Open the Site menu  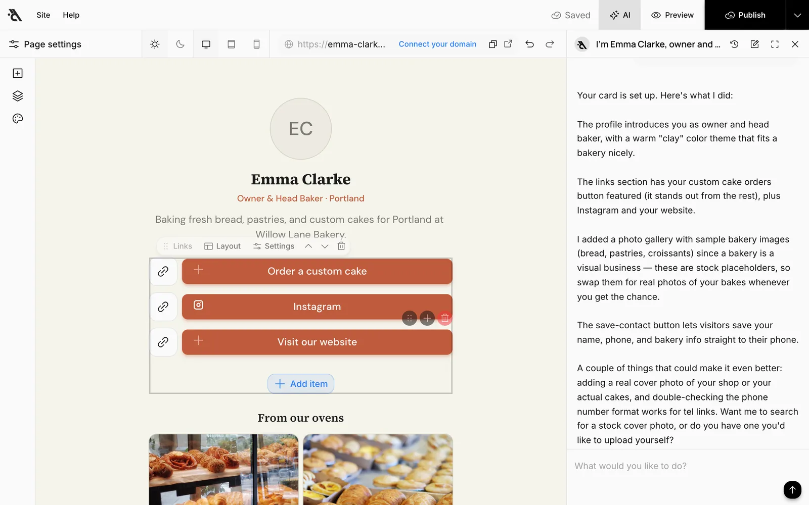[x=43, y=15]
